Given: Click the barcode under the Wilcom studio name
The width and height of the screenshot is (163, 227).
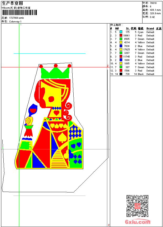Looking at the screenshot, I should (19, 12).
